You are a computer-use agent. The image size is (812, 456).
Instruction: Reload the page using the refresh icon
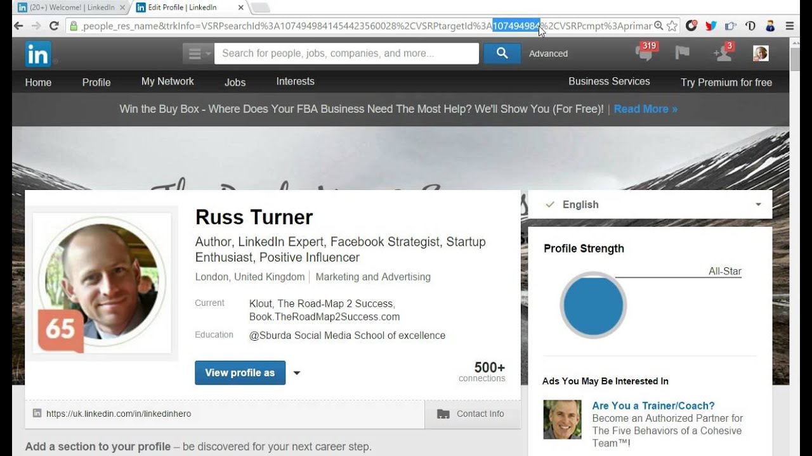tap(54, 26)
